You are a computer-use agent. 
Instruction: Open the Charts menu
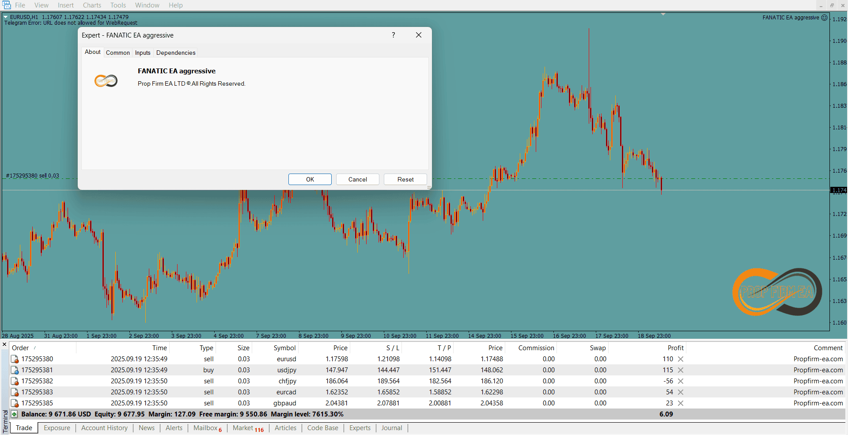click(x=92, y=5)
